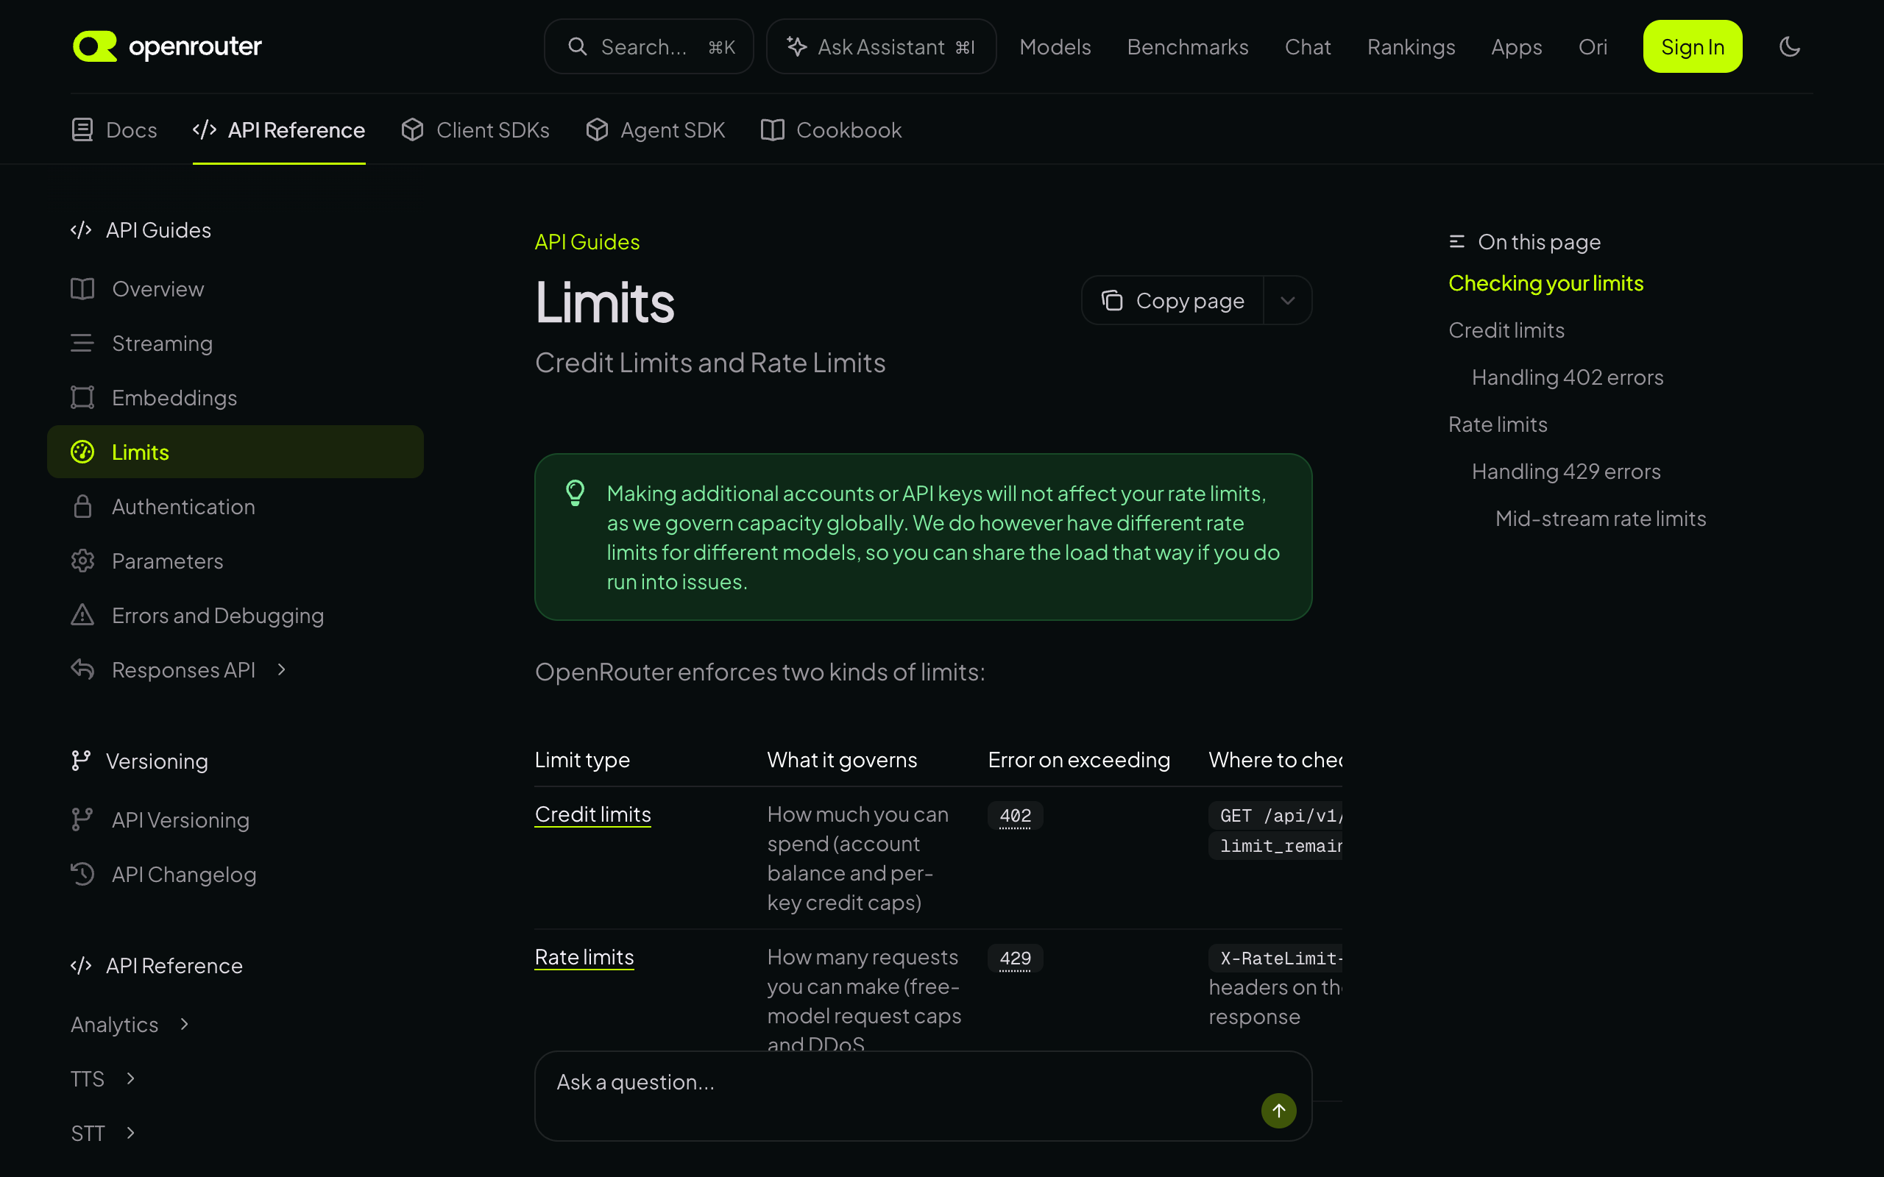Screen dimensions: 1884x1177
Task: Open Models in the top navigation
Action: click(1055, 46)
